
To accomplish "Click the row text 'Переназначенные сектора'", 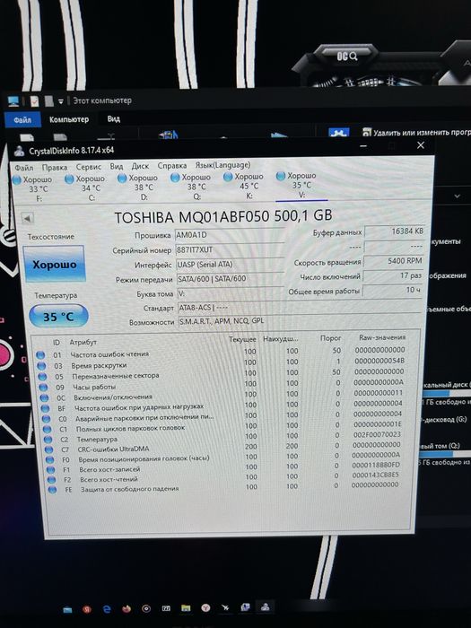I will coord(116,376).
